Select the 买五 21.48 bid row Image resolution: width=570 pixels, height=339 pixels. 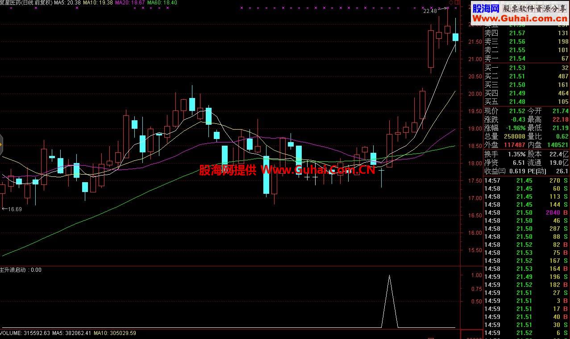point(527,102)
